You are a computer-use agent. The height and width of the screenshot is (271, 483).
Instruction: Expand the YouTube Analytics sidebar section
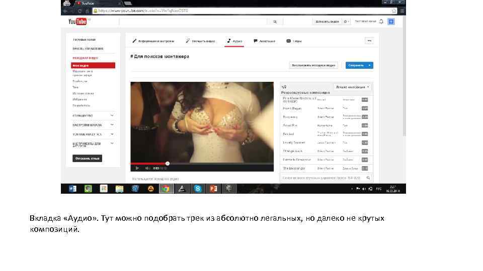pos(93,134)
